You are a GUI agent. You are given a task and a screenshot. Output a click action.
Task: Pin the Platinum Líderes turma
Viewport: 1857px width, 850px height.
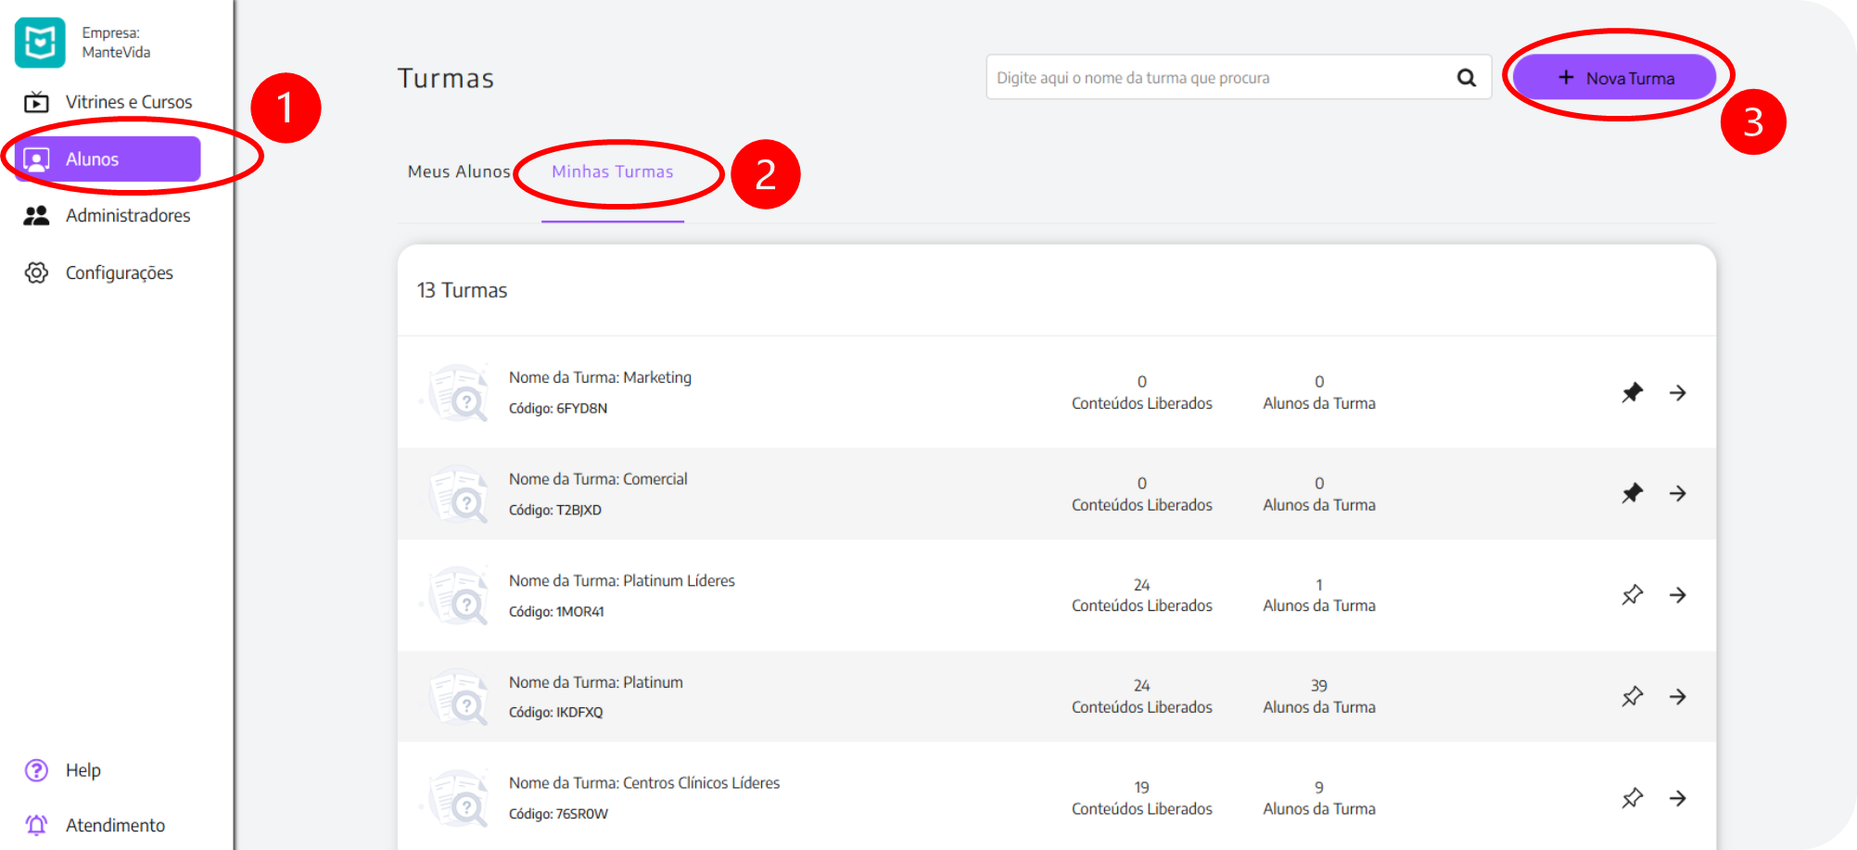[x=1632, y=595]
